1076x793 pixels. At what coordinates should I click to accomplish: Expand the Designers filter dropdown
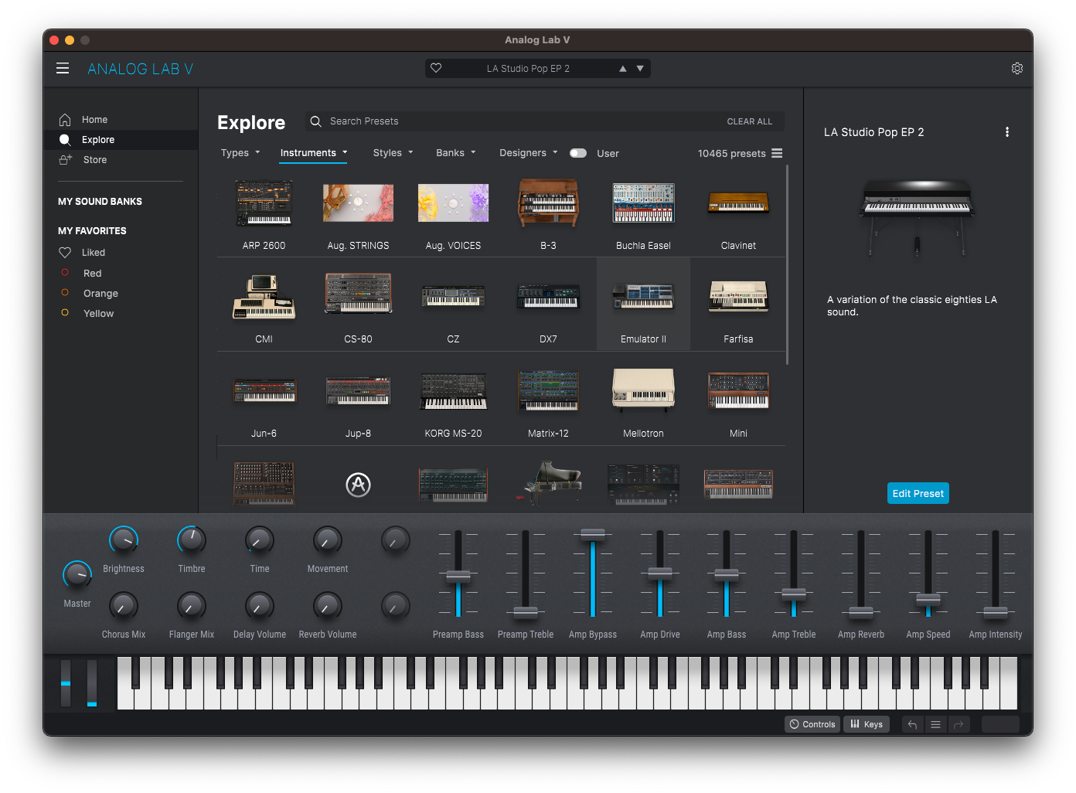(529, 153)
